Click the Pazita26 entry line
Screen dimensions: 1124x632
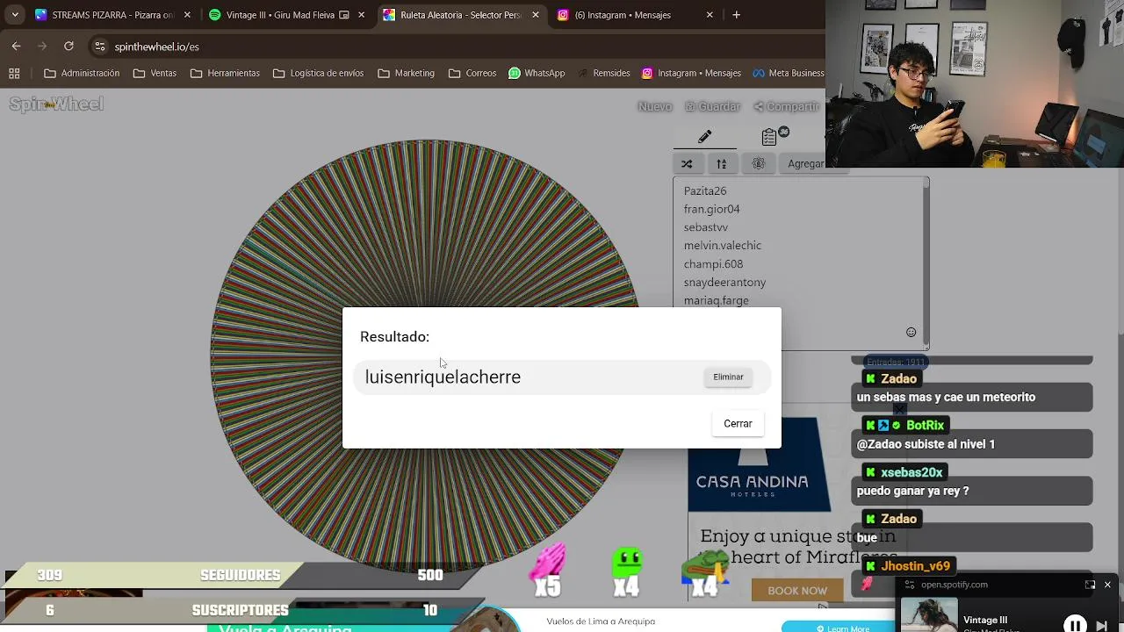[x=705, y=190]
